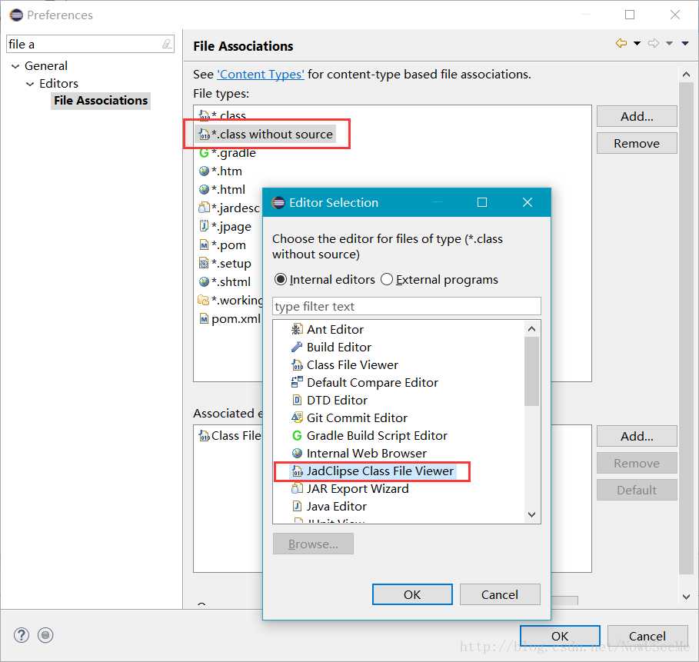Click the Java Editor icon
The height and width of the screenshot is (662, 699).
[297, 507]
